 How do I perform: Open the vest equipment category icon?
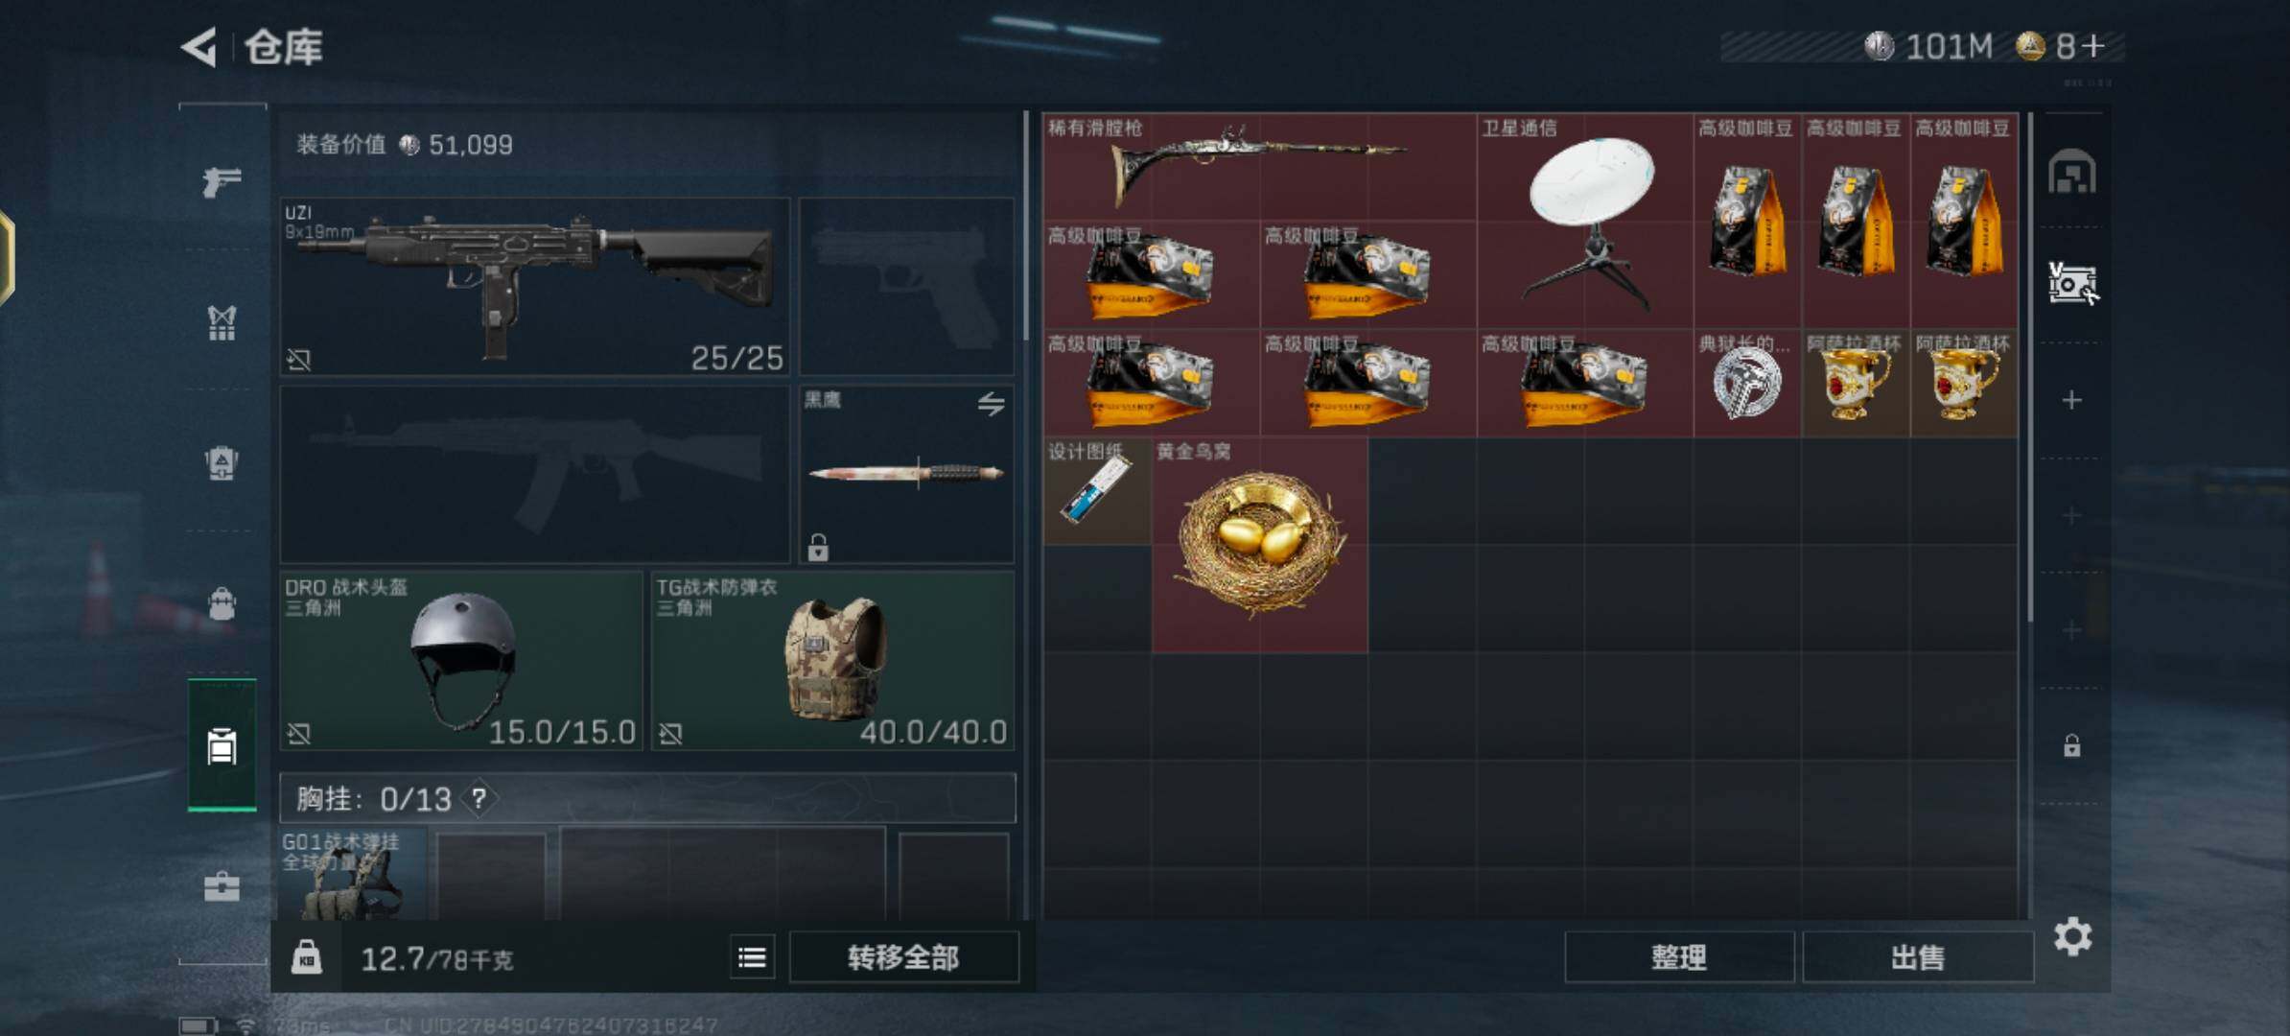tap(222, 323)
